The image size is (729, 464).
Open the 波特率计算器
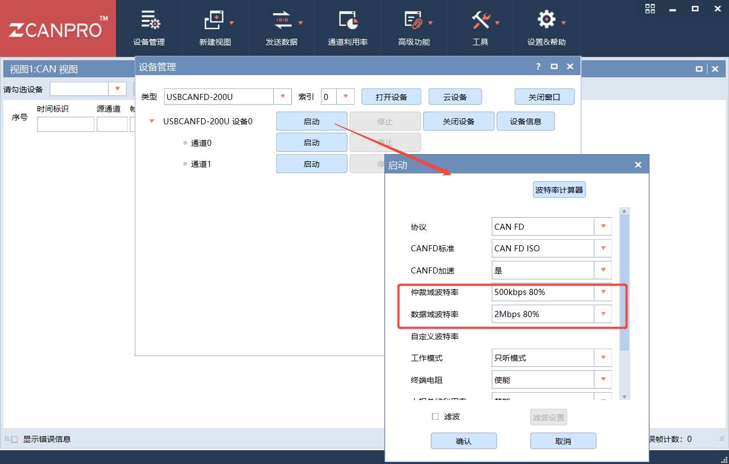[x=559, y=190]
